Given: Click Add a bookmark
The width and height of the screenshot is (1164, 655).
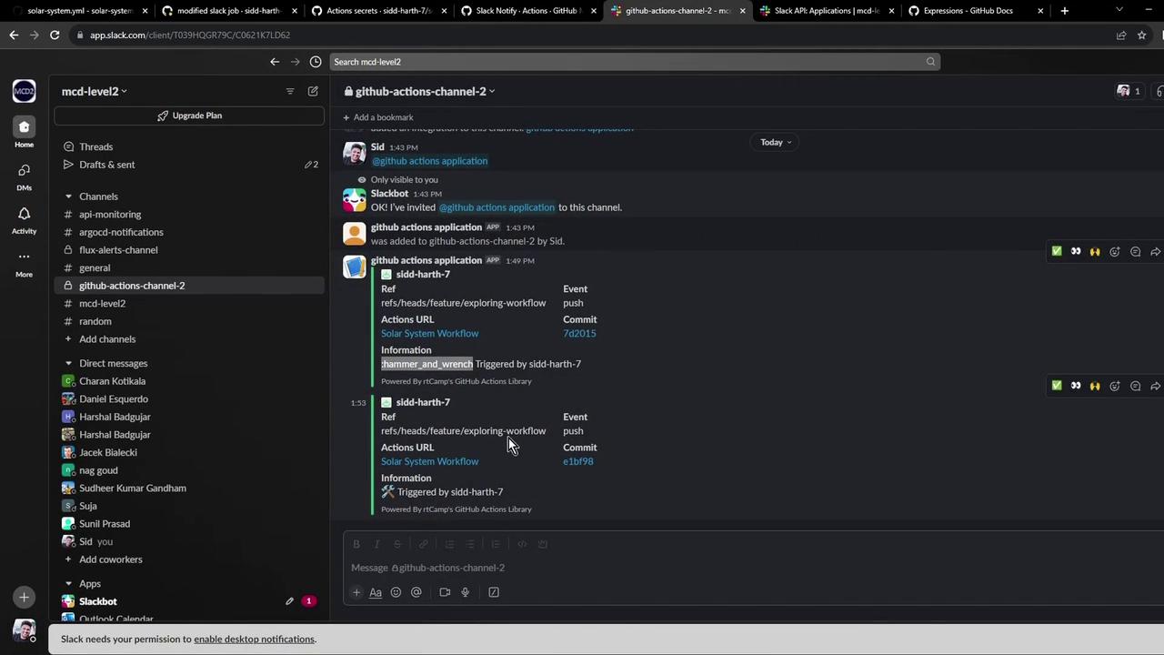Looking at the screenshot, I should click(x=377, y=117).
